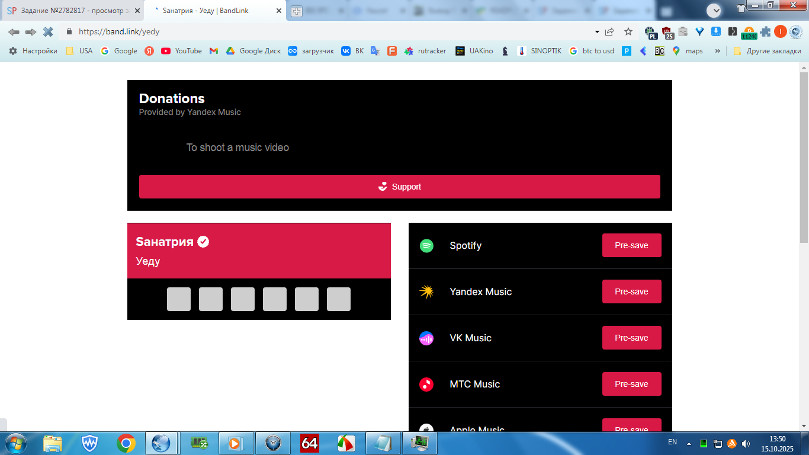The height and width of the screenshot is (455, 809).
Task: Click the share page icon
Action: 609,32
